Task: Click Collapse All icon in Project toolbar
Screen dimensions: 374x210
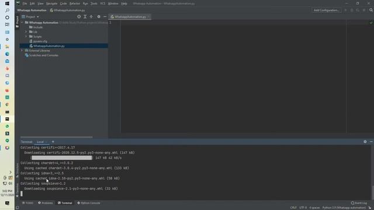Action: 91,17
